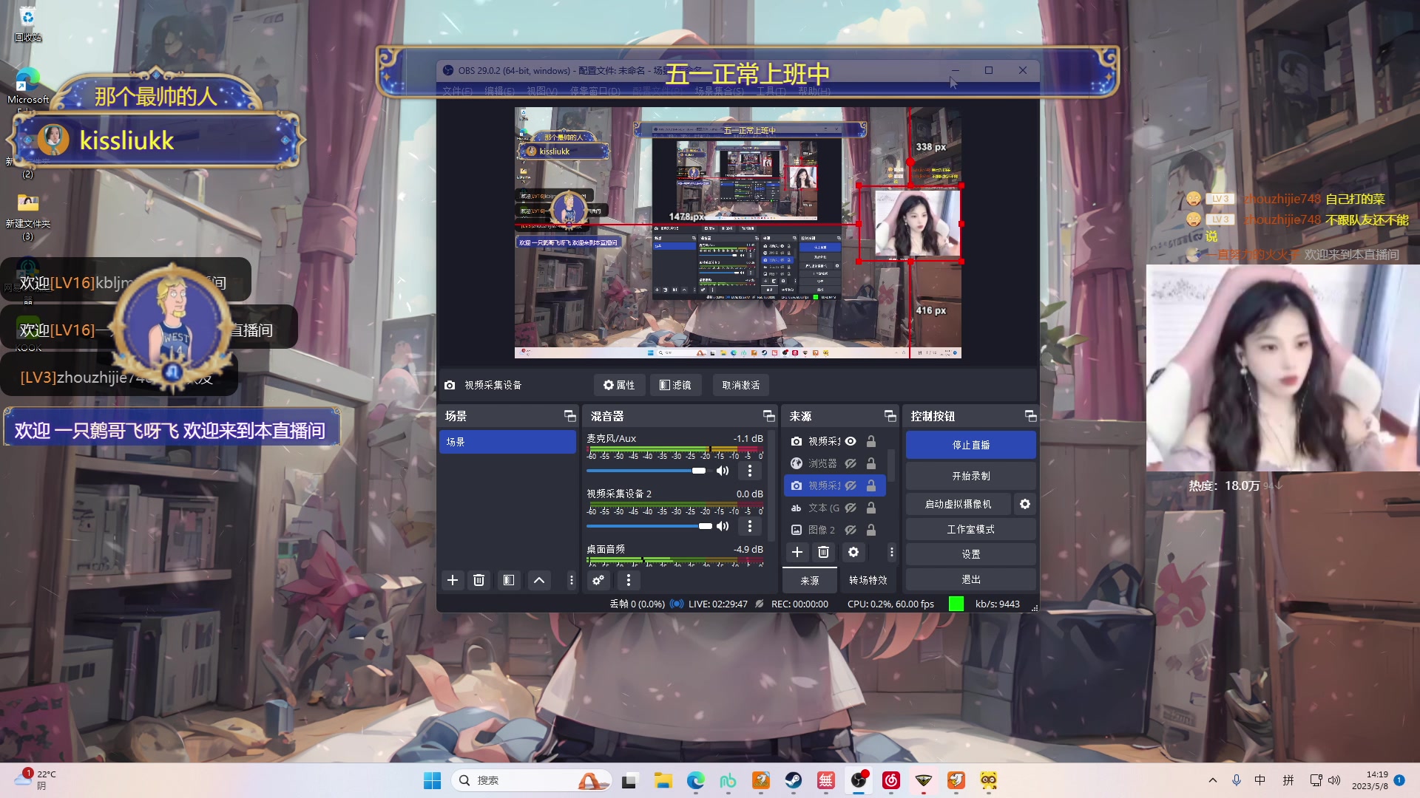Pop out the 来源 dock panel
Screen dimensions: 1420x798
tap(890, 416)
